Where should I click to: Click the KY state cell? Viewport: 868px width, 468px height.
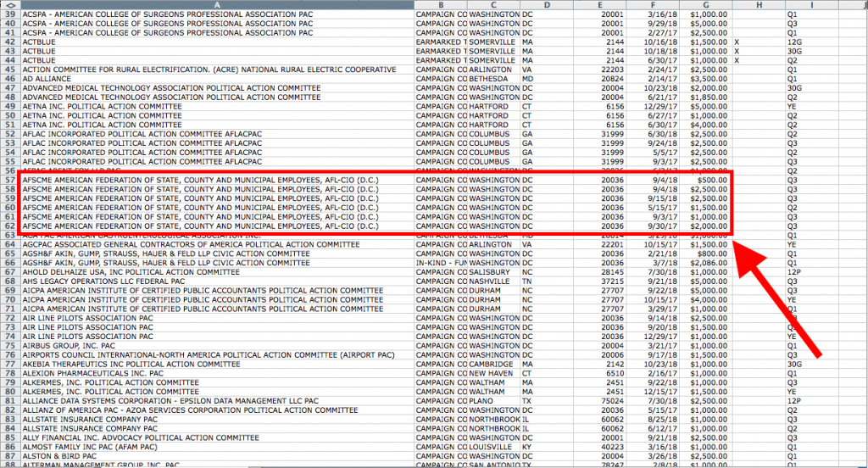point(547,447)
